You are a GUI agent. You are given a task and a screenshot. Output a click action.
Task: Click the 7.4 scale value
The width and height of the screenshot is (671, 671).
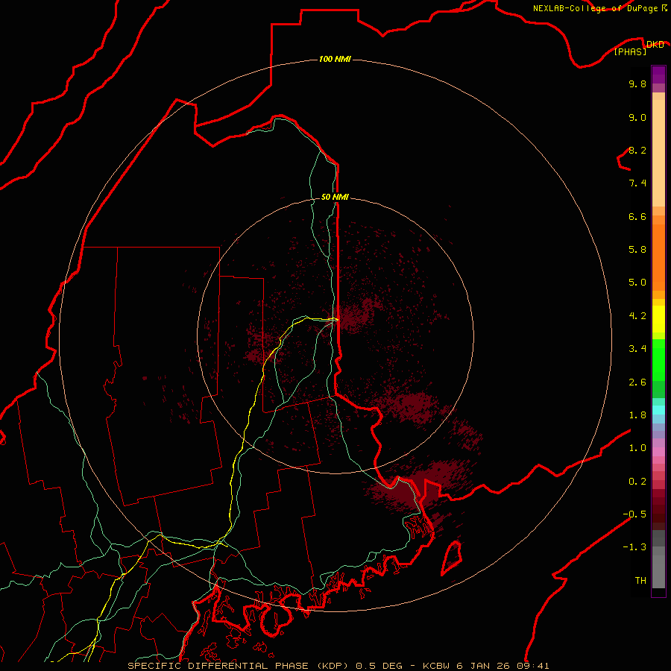point(637,183)
